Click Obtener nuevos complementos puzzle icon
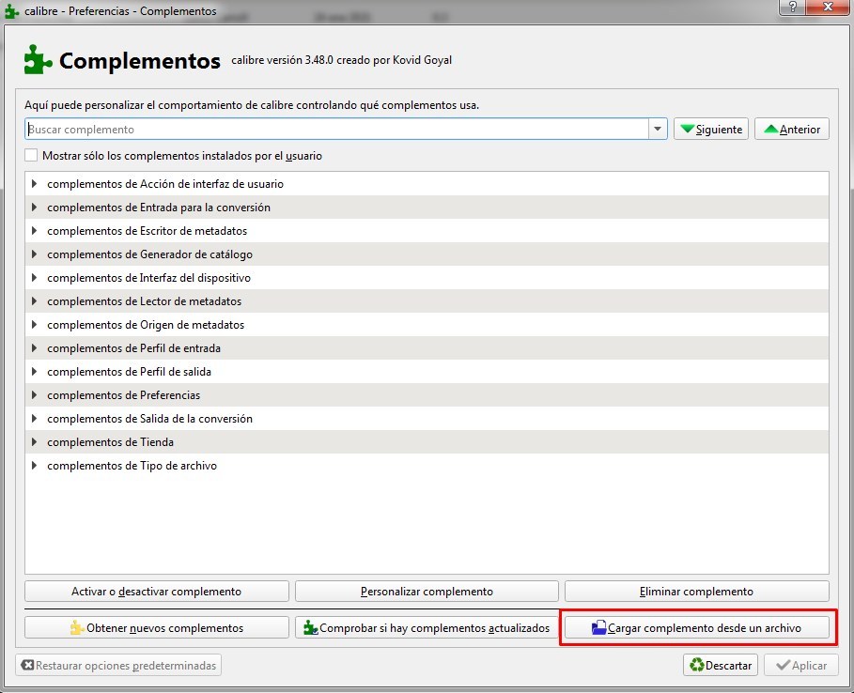The height and width of the screenshot is (693, 854). coord(78,628)
